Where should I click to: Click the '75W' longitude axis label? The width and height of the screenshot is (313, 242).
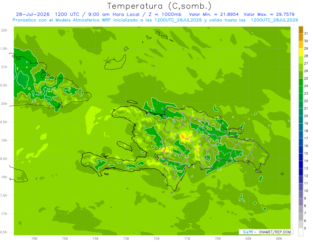pos(65,239)
